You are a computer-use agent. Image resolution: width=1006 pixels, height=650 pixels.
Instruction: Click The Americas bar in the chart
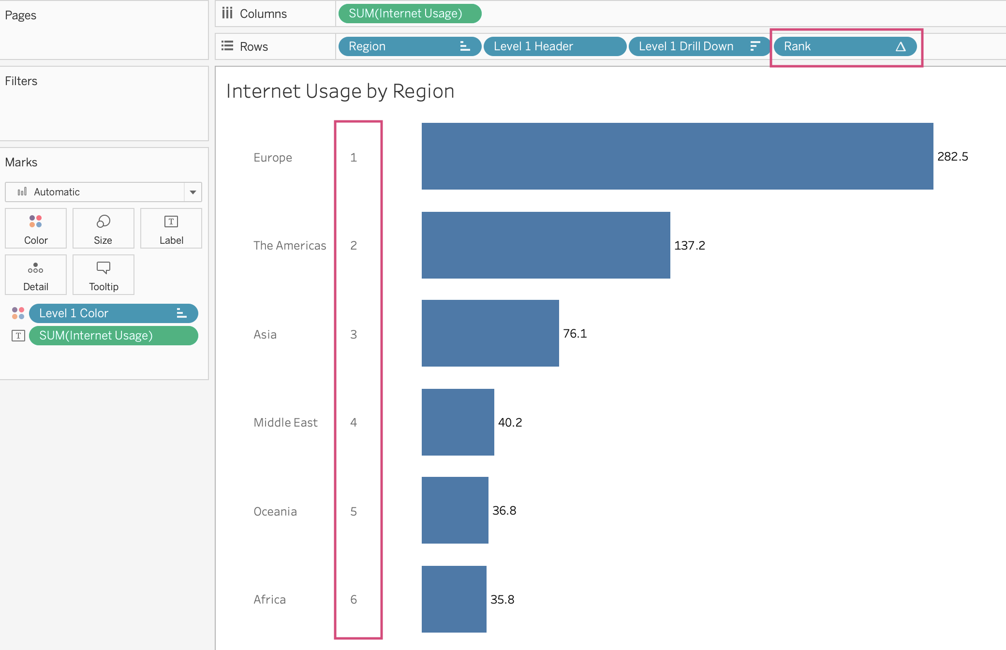[546, 245]
